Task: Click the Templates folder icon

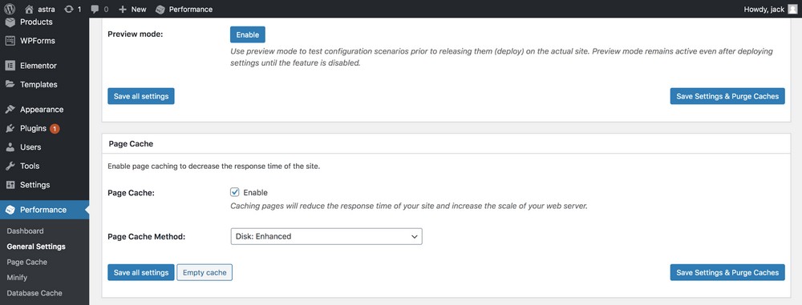Action: pyautogui.click(x=10, y=84)
